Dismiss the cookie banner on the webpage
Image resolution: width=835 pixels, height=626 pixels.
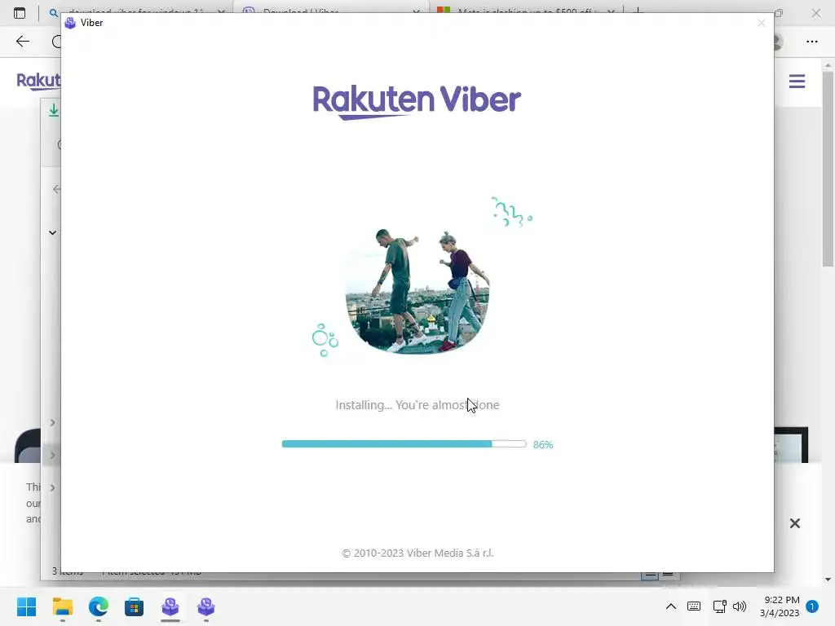pos(795,523)
